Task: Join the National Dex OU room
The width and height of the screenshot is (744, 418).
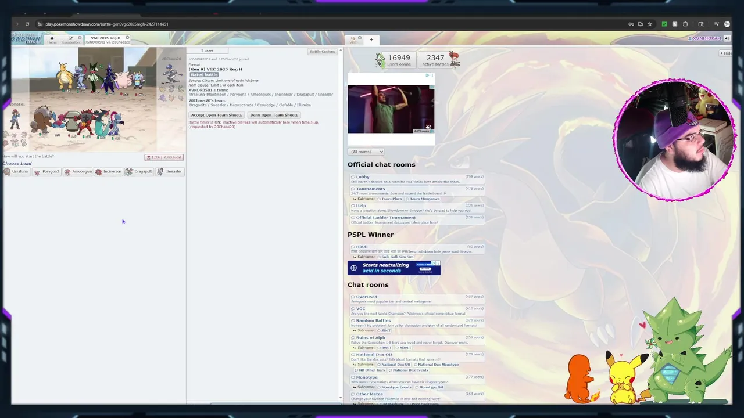Action: coord(417,356)
